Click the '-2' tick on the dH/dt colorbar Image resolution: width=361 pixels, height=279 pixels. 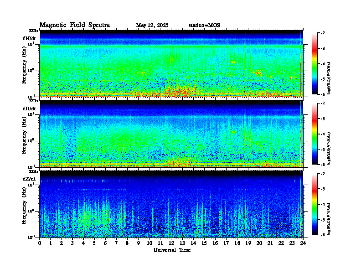pyautogui.click(x=323, y=33)
